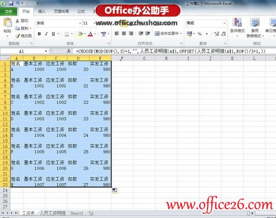Open font color dropdown arrow
276x218 pixels.
click(x=95, y=34)
